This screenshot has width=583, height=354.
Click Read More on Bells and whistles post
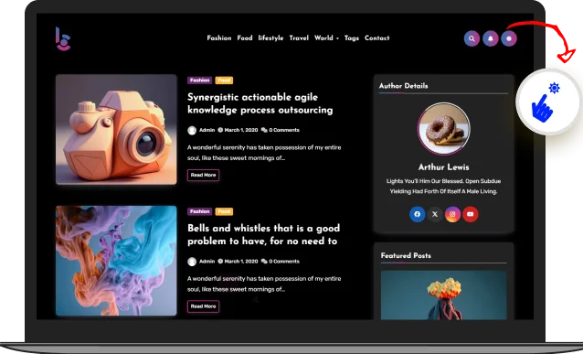pyautogui.click(x=203, y=306)
